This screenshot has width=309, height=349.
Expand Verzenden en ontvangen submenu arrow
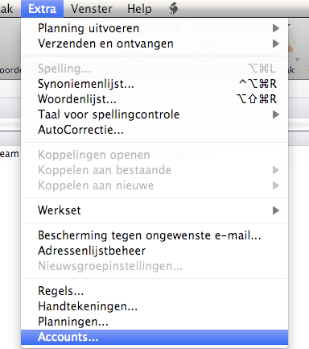tap(276, 44)
